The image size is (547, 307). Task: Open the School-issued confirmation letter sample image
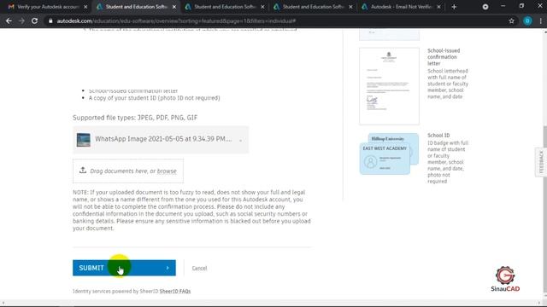click(389, 86)
